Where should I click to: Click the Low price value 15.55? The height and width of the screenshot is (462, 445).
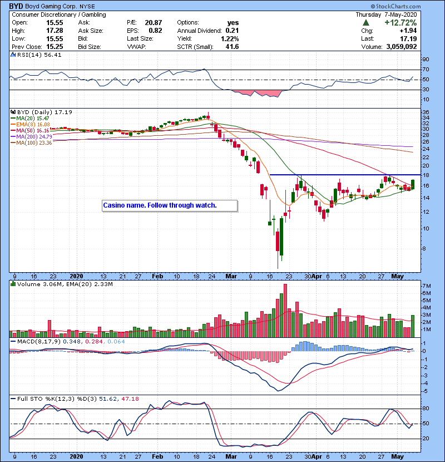55,38
